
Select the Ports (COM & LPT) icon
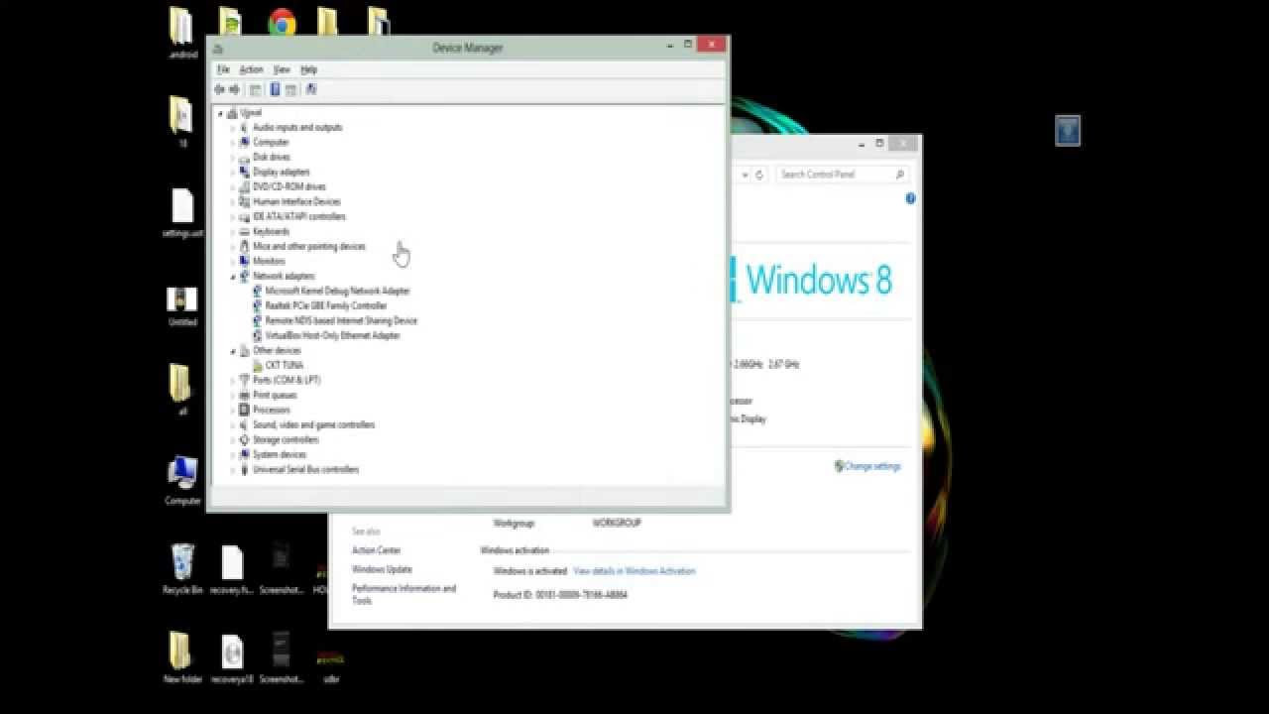244,380
